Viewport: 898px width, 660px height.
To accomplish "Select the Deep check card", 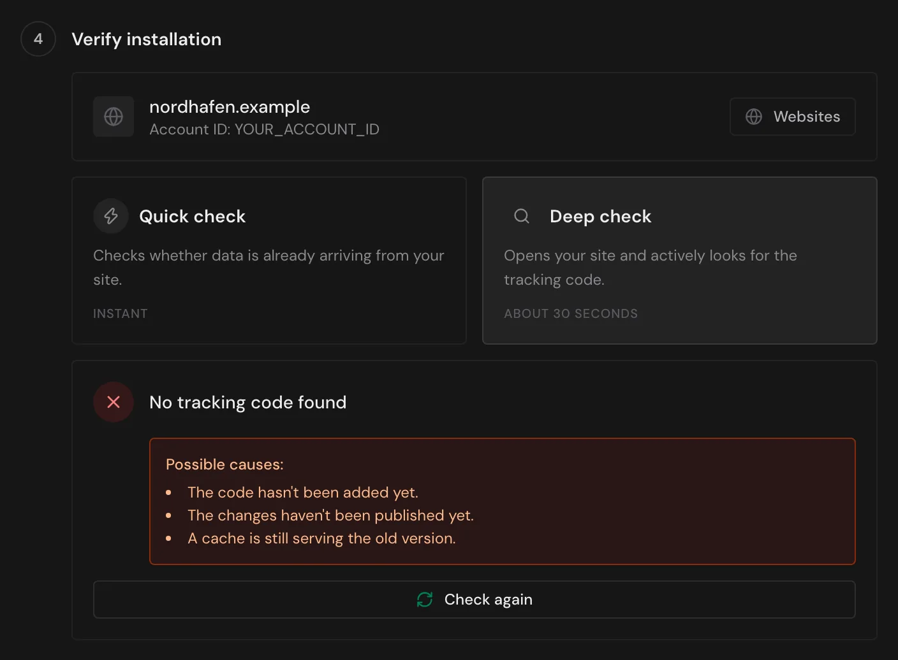I will click(x=679, y=261).
